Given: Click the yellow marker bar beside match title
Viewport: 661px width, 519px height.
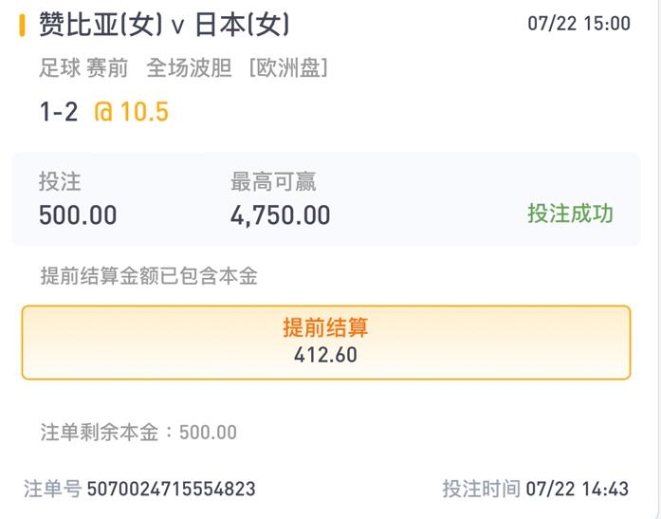Looking at the screenshot, I should tap(22, 25).
